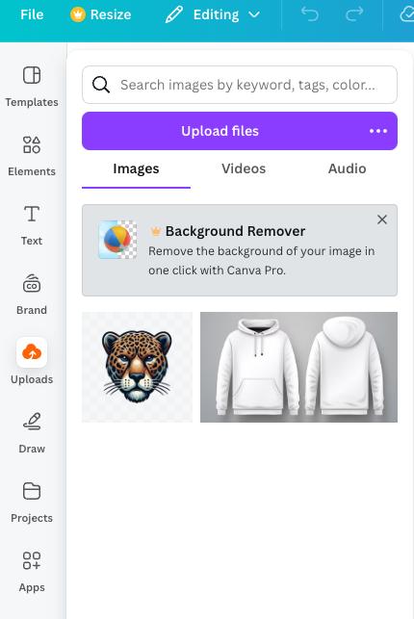Click the undo arrow icon
The width and height of the screenshot is (414, 619).
click(310, 14)
